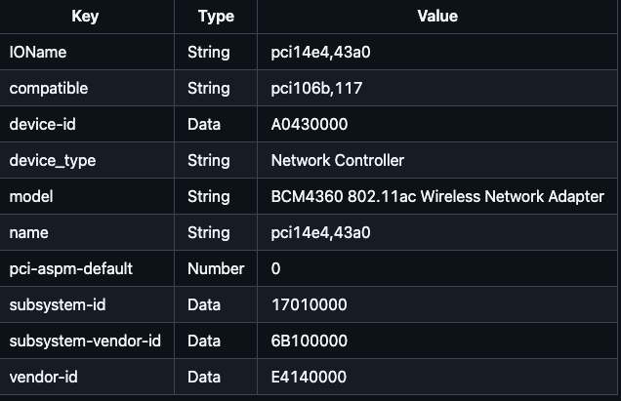Click the value E4140000
The width and height of the screenshot is (621, 401).
click(x=309, y=377)
